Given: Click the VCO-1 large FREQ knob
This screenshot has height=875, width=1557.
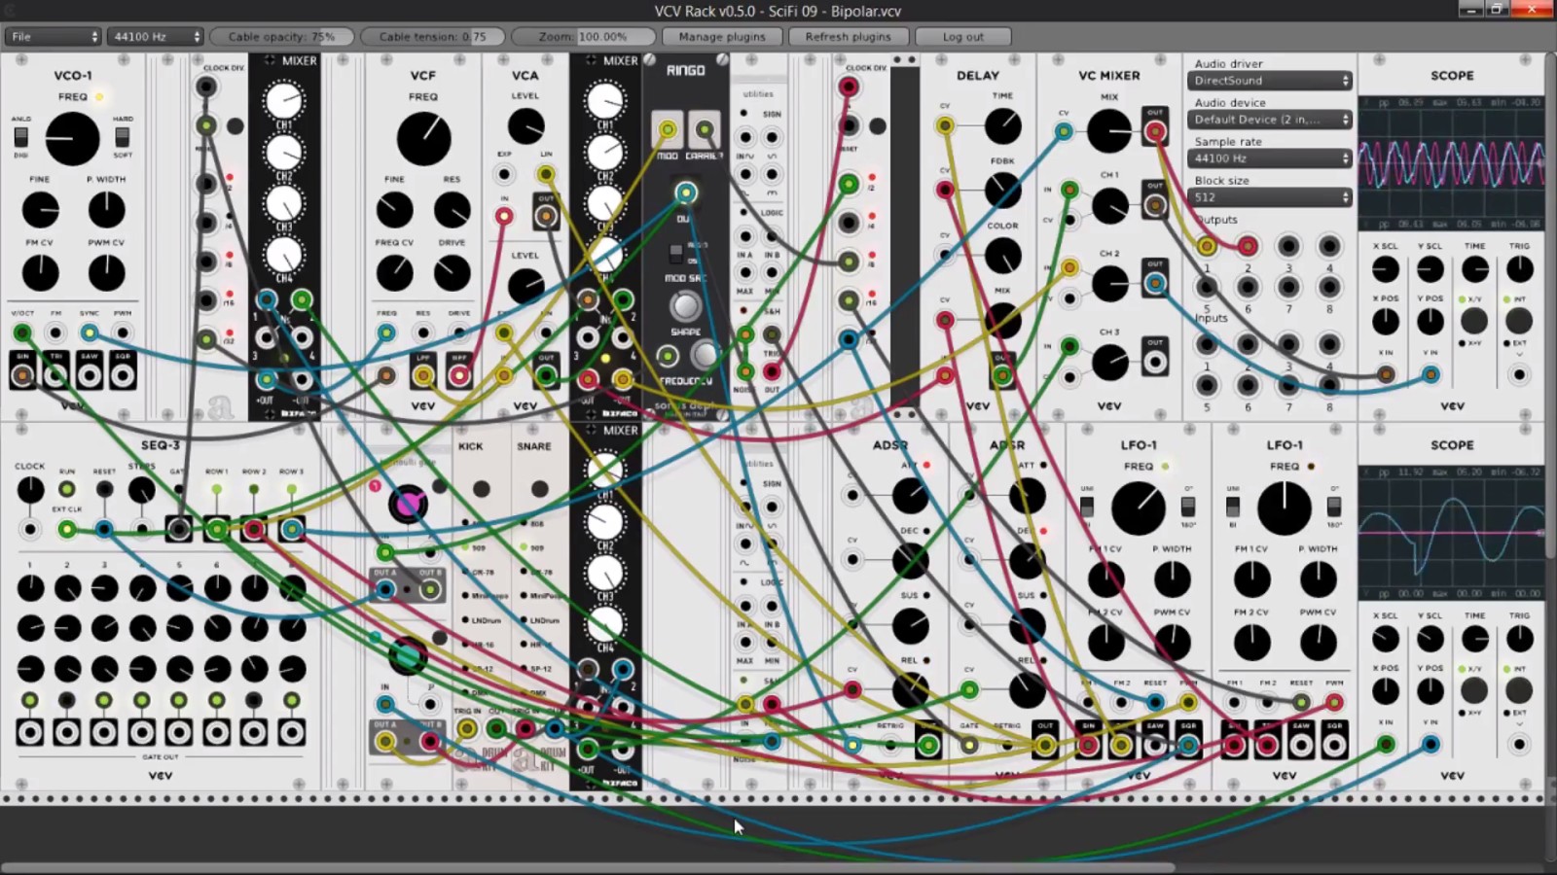Looking at the screenshot, I should pos(73,138).
